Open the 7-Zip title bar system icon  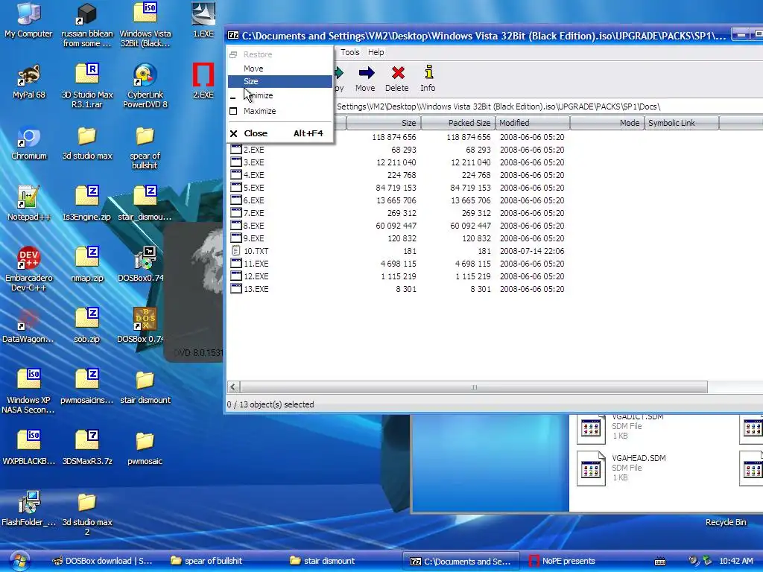click(233, 35)
